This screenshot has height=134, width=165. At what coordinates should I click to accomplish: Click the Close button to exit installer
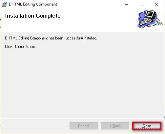click(147, 126)
